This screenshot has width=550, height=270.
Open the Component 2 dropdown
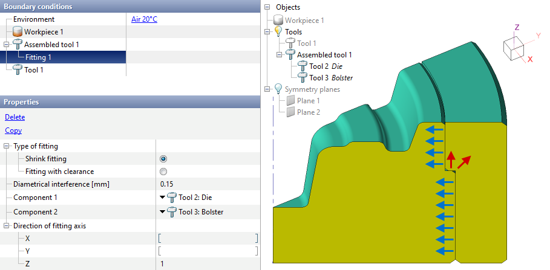(162, 212)
